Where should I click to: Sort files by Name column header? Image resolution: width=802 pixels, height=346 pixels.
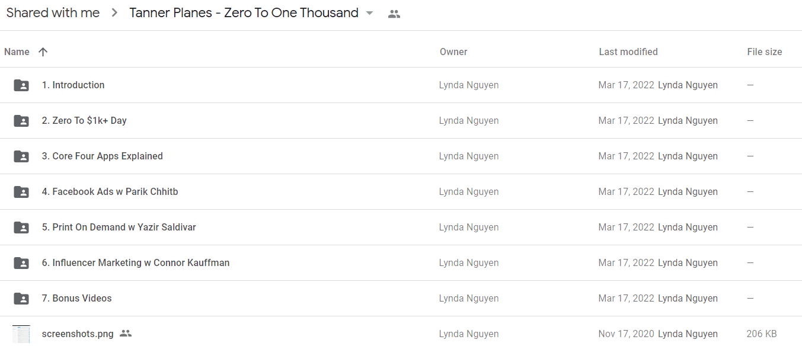click(x=17, y=52)
